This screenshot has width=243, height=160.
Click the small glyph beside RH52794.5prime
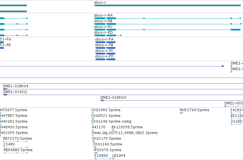(182, 113)
